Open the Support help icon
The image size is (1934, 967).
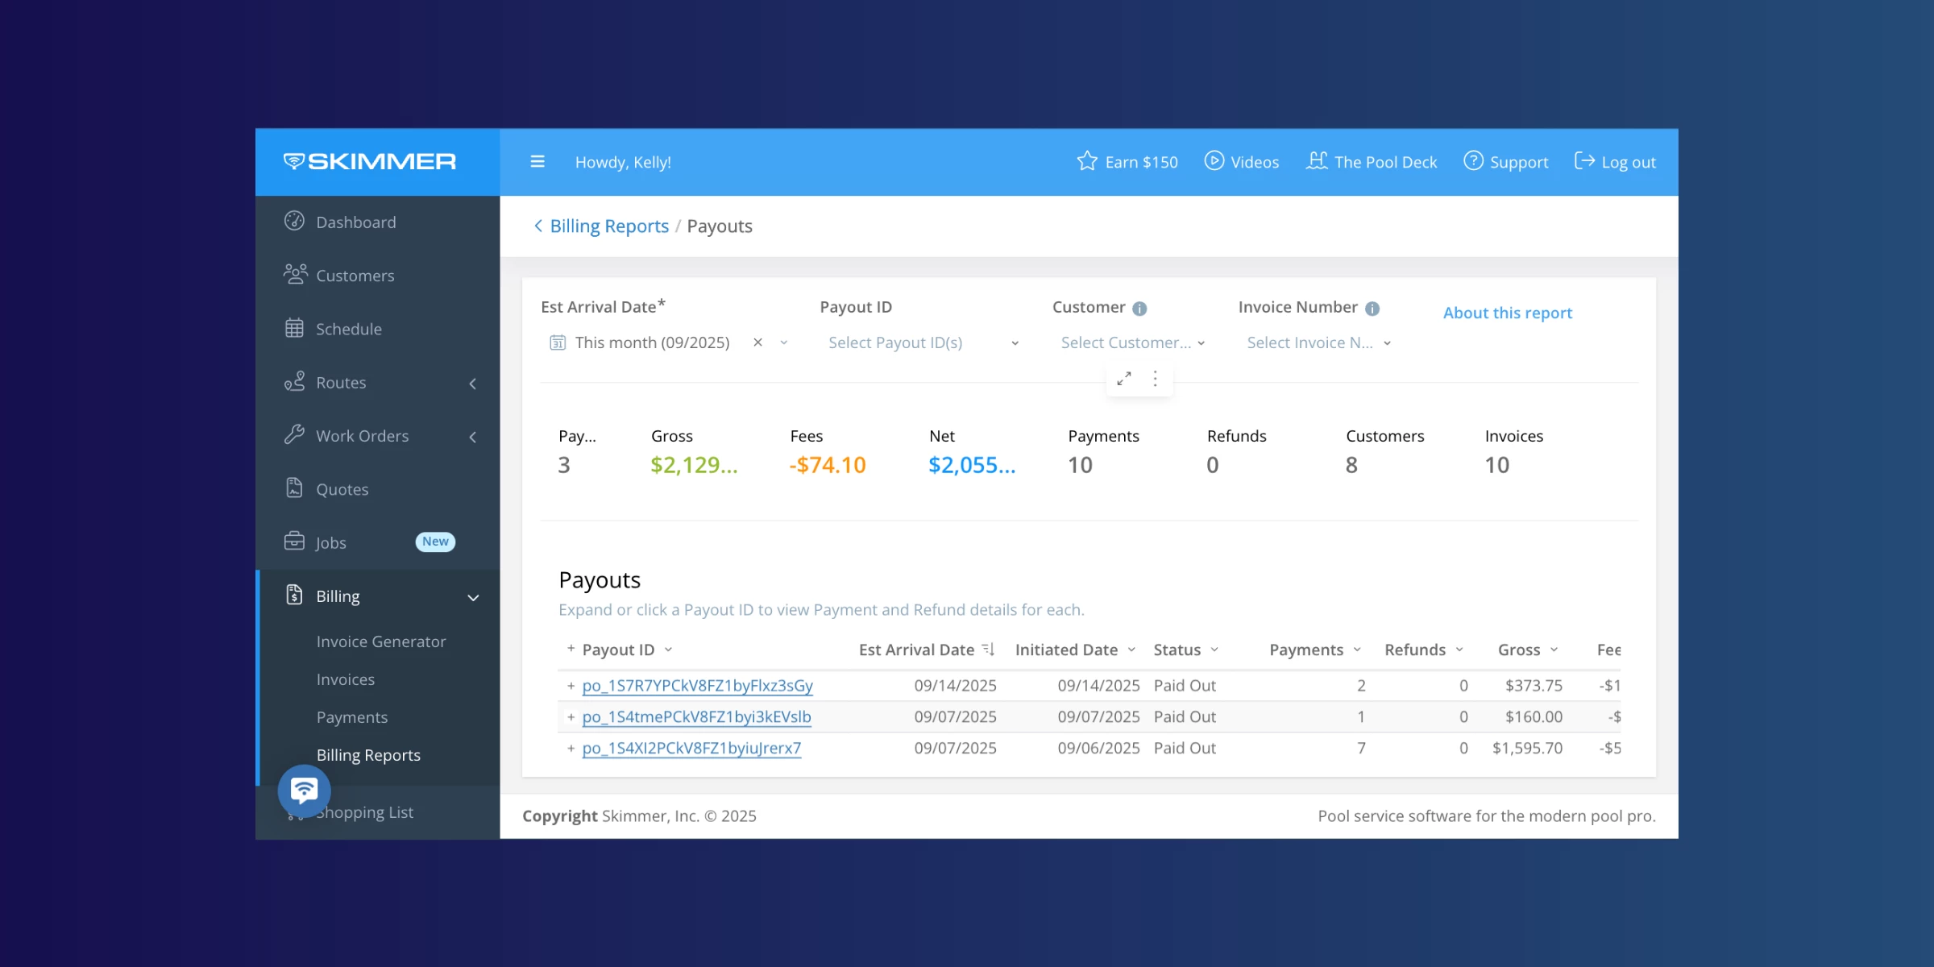(1473, 161)
